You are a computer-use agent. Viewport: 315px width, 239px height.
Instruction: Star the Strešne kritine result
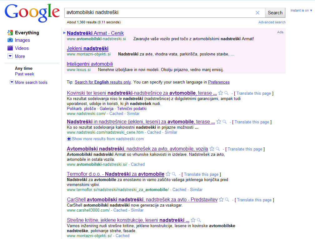pyautogui.click(x=193, y=220)
